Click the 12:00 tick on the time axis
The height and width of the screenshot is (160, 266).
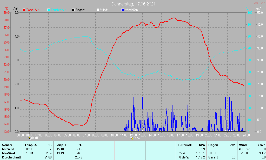(133, 135)
